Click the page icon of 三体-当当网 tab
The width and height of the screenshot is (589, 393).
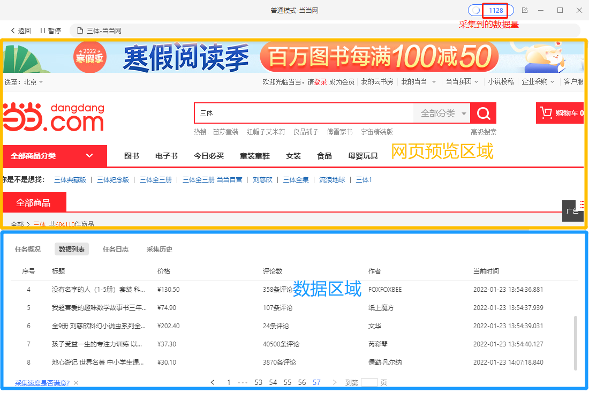[x=80, y=31]
